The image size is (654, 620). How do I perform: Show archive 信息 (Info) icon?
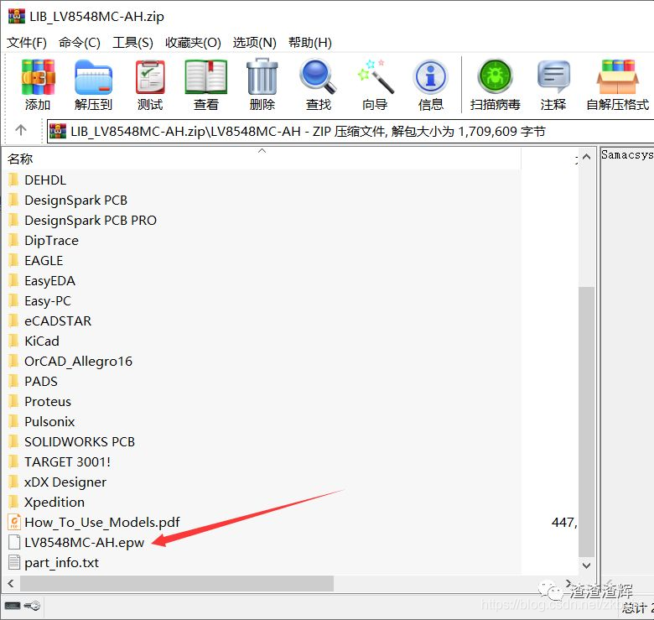point(430,85)
